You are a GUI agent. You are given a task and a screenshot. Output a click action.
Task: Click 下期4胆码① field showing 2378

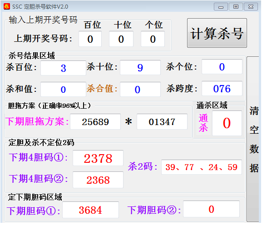[98, 158]
